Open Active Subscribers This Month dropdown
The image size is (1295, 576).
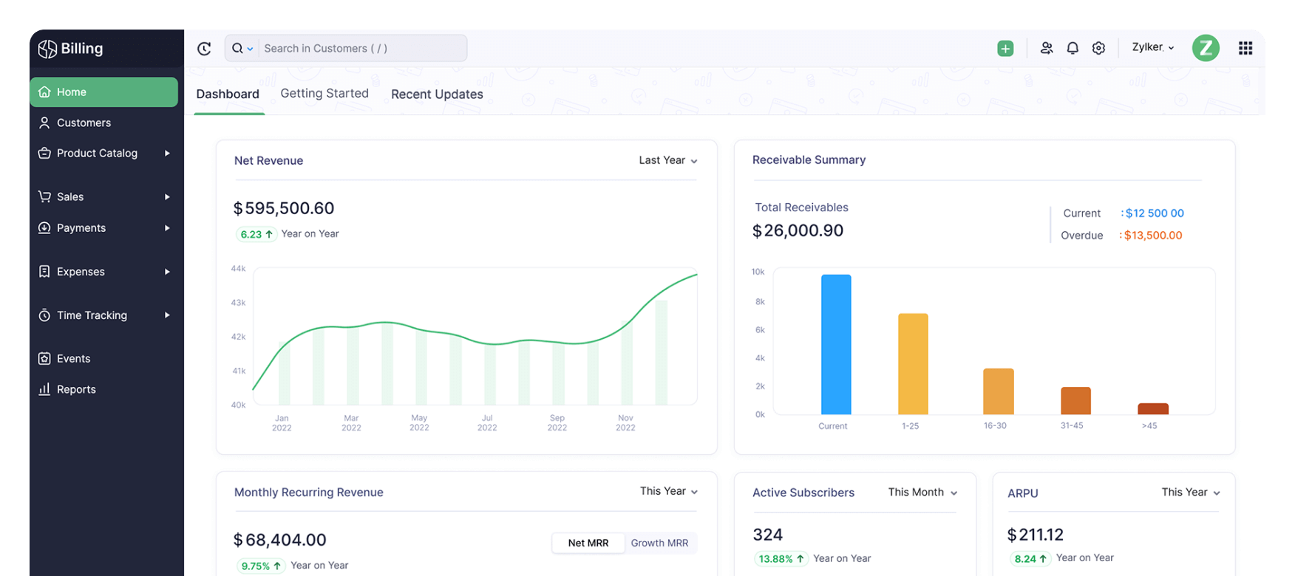pos(922,493)
